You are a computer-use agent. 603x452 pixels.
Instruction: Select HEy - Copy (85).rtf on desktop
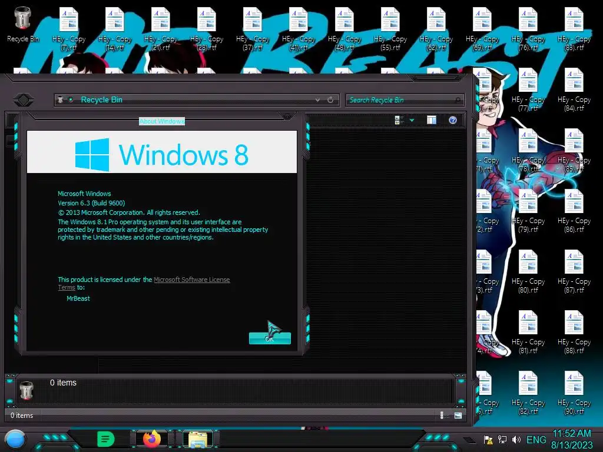click(x=574, y=151)
